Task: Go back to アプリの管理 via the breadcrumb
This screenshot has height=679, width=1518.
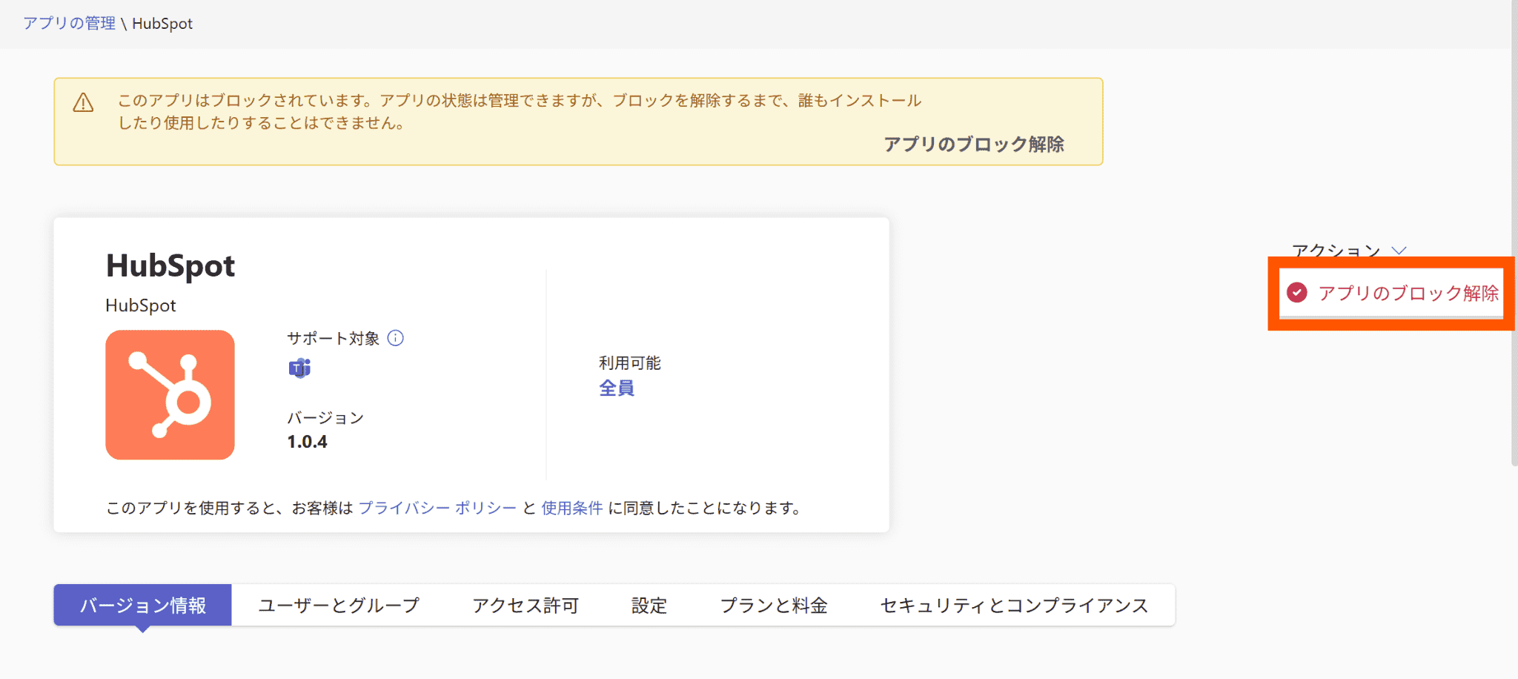Action: point(69,23)
